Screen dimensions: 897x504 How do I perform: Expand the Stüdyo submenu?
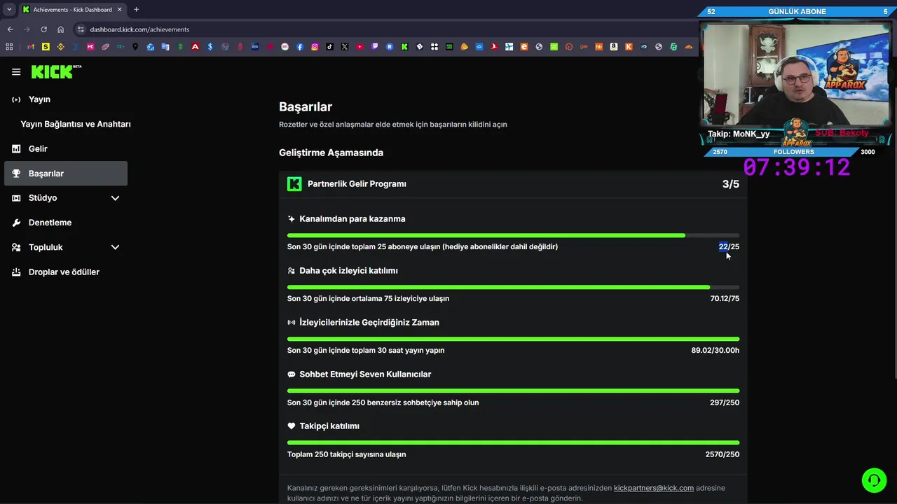click(115, 198)
